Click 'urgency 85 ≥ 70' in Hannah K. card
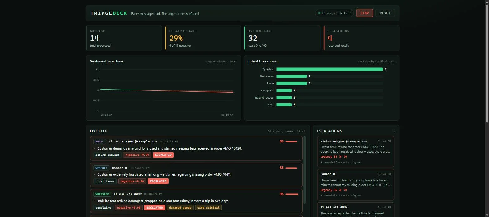 pos(333,190)
